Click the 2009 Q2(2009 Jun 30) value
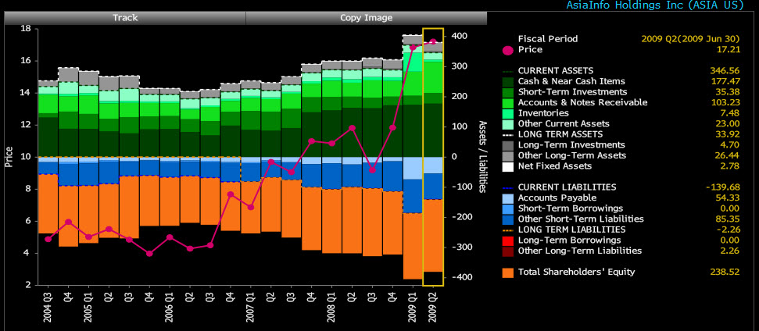The image size is (759, 331). click(x=691, y=39)
